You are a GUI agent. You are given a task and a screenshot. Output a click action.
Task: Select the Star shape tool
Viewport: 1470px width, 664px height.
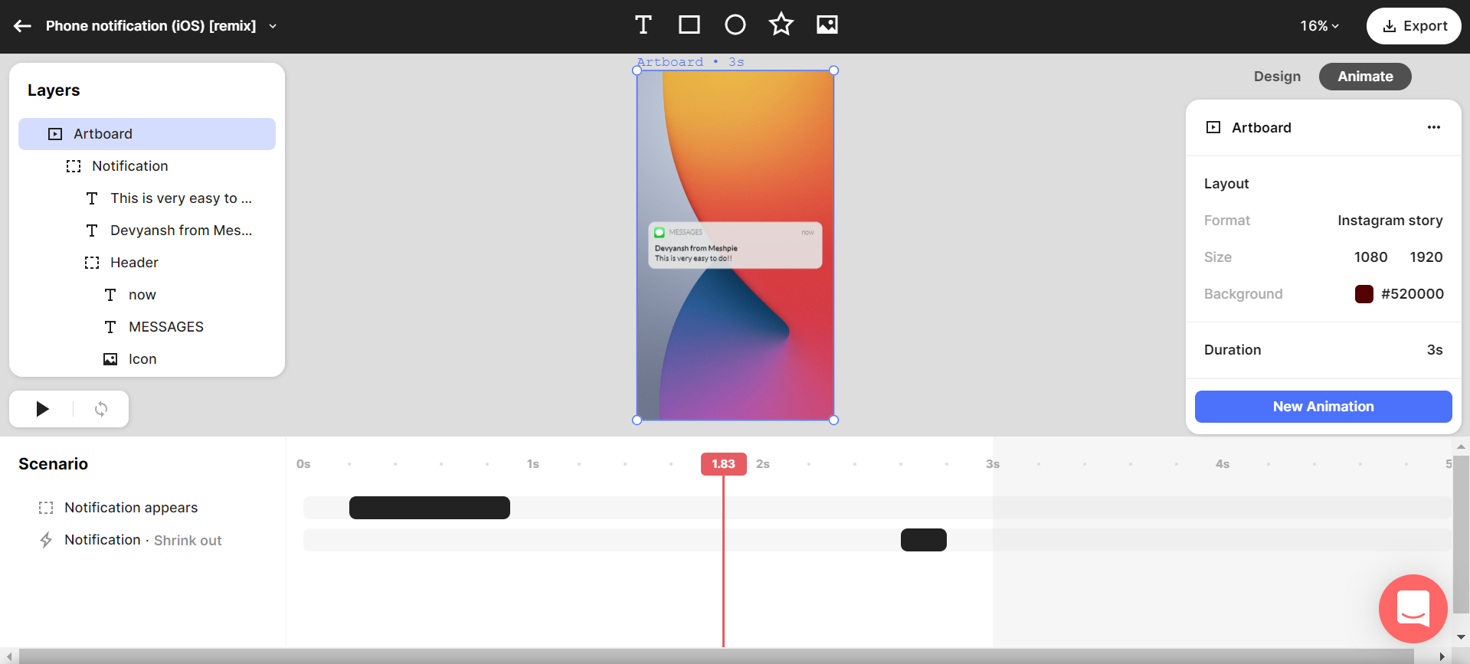coord(781,25)
